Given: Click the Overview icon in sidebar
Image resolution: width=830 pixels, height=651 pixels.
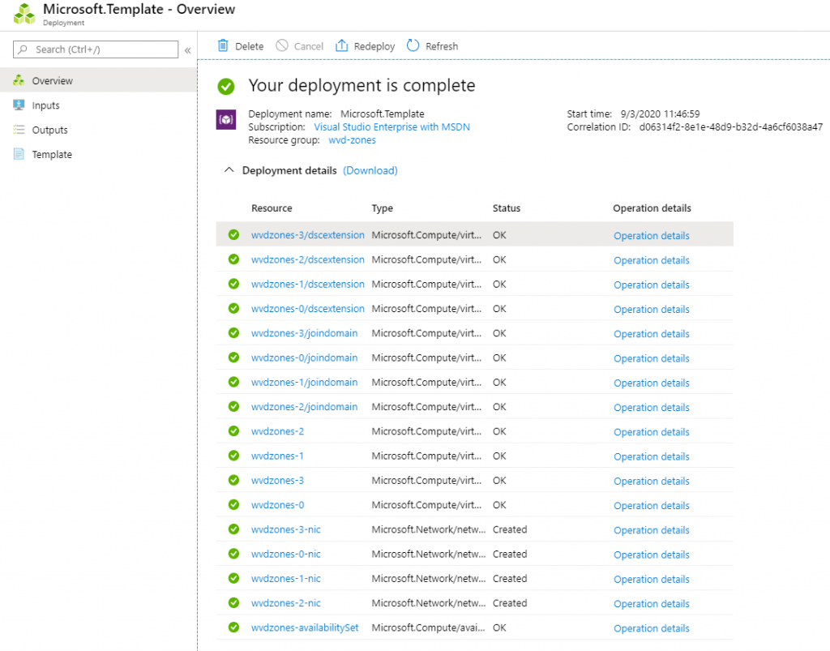Looking at the screenshot, I should coord(19,80).
